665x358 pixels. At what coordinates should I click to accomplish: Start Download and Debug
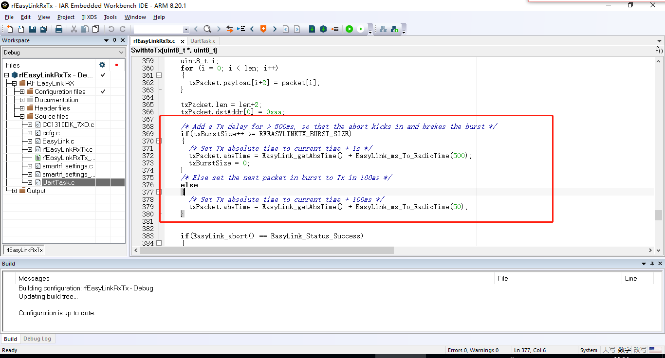[x=349, y=29]
